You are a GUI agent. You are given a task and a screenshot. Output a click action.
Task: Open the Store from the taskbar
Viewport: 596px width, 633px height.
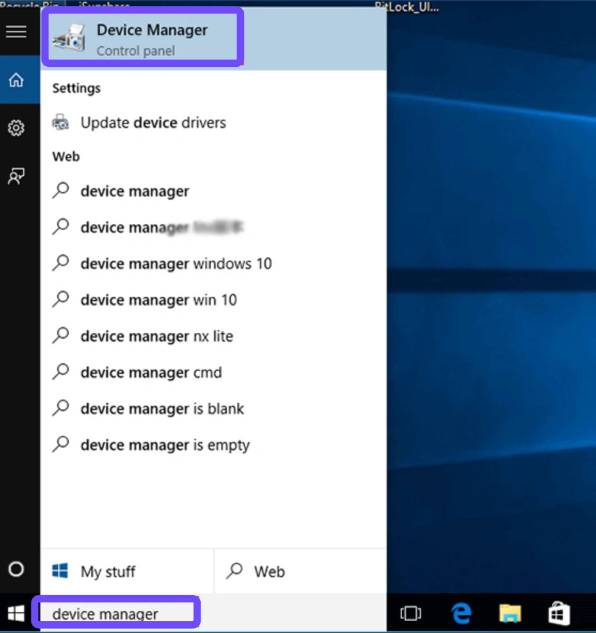[559, 613]
